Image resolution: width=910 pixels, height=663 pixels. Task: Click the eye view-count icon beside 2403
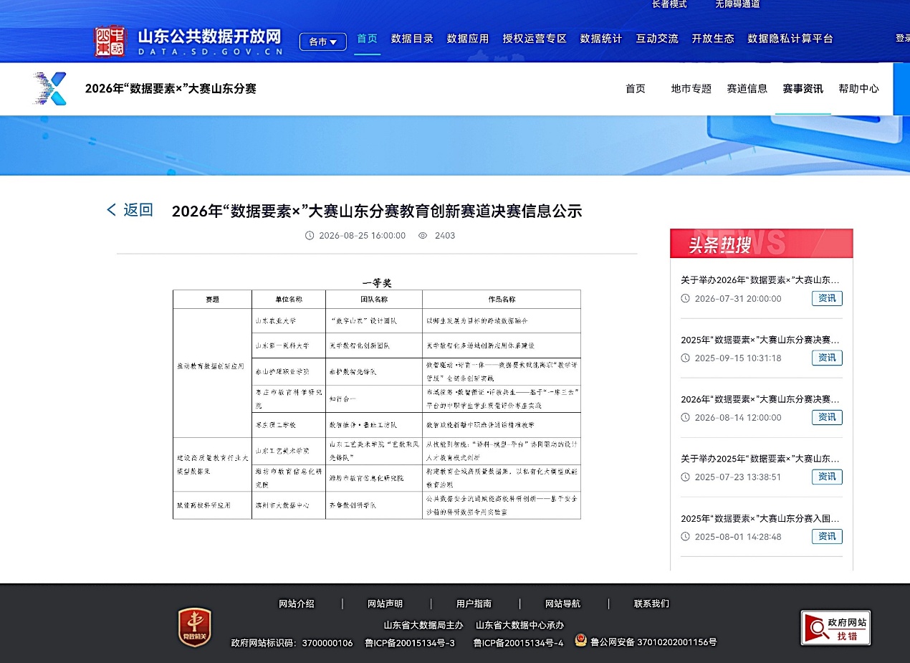[x=423, y=235]
